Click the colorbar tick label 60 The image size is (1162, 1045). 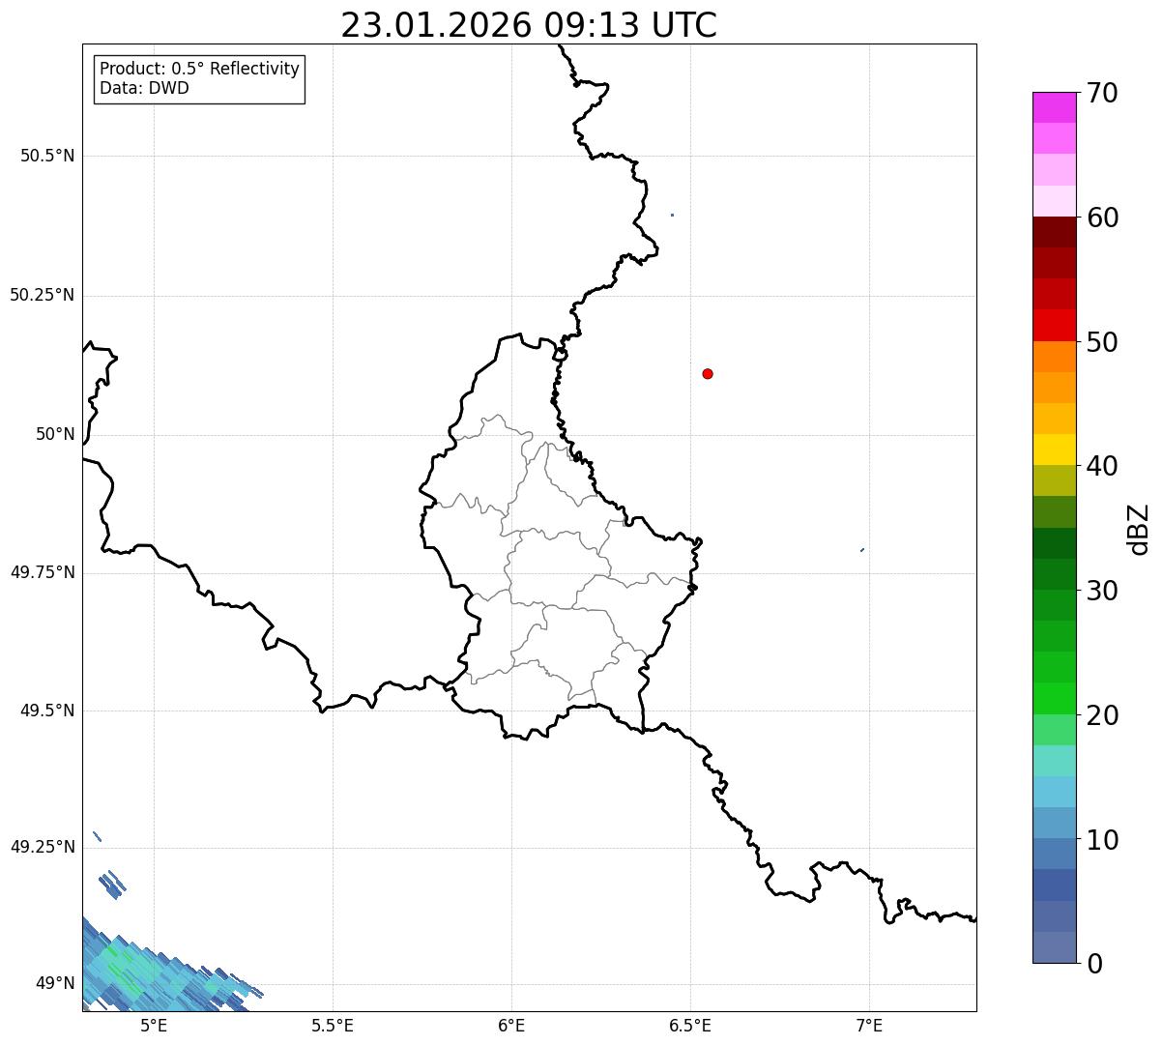pos(1102,218)
